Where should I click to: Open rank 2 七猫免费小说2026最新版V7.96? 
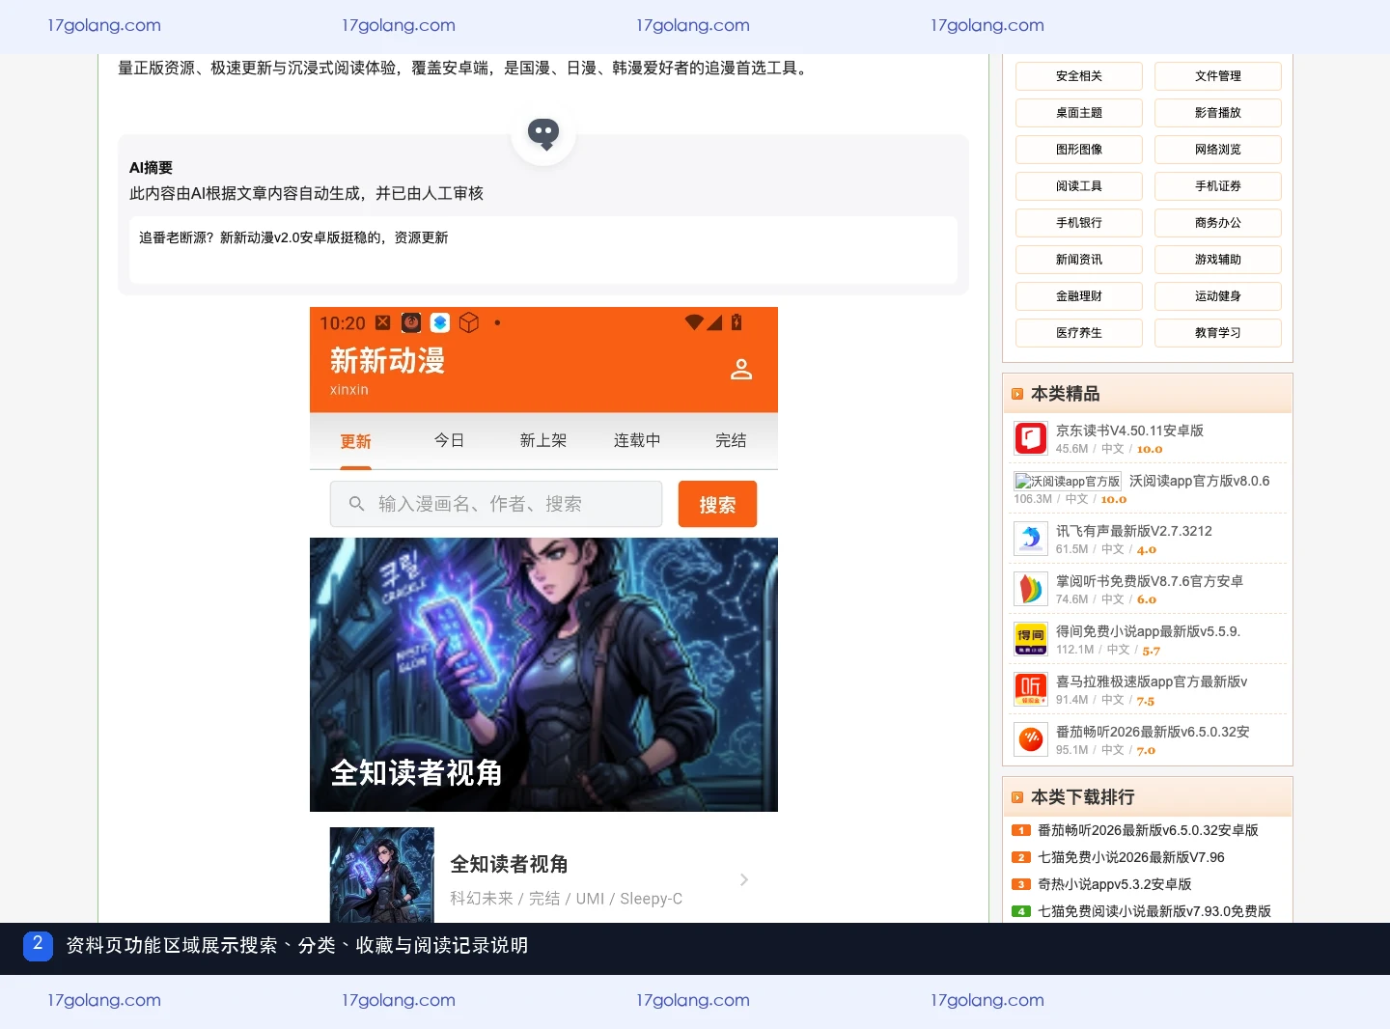click(x=1131, y=857)
